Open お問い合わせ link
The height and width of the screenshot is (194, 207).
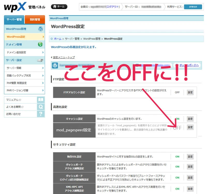click(13, 114)
